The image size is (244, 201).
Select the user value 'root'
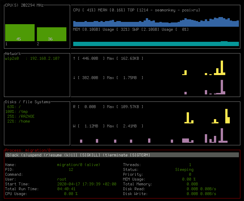[62, 179]
